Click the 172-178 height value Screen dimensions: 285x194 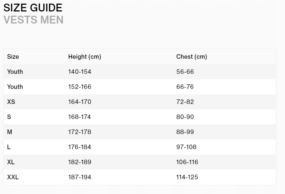80,132
